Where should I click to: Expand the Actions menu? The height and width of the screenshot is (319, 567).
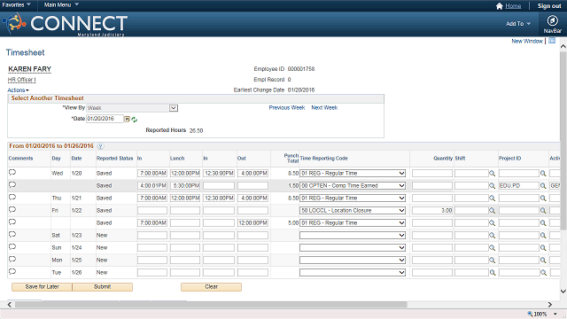tap(18, 90)
